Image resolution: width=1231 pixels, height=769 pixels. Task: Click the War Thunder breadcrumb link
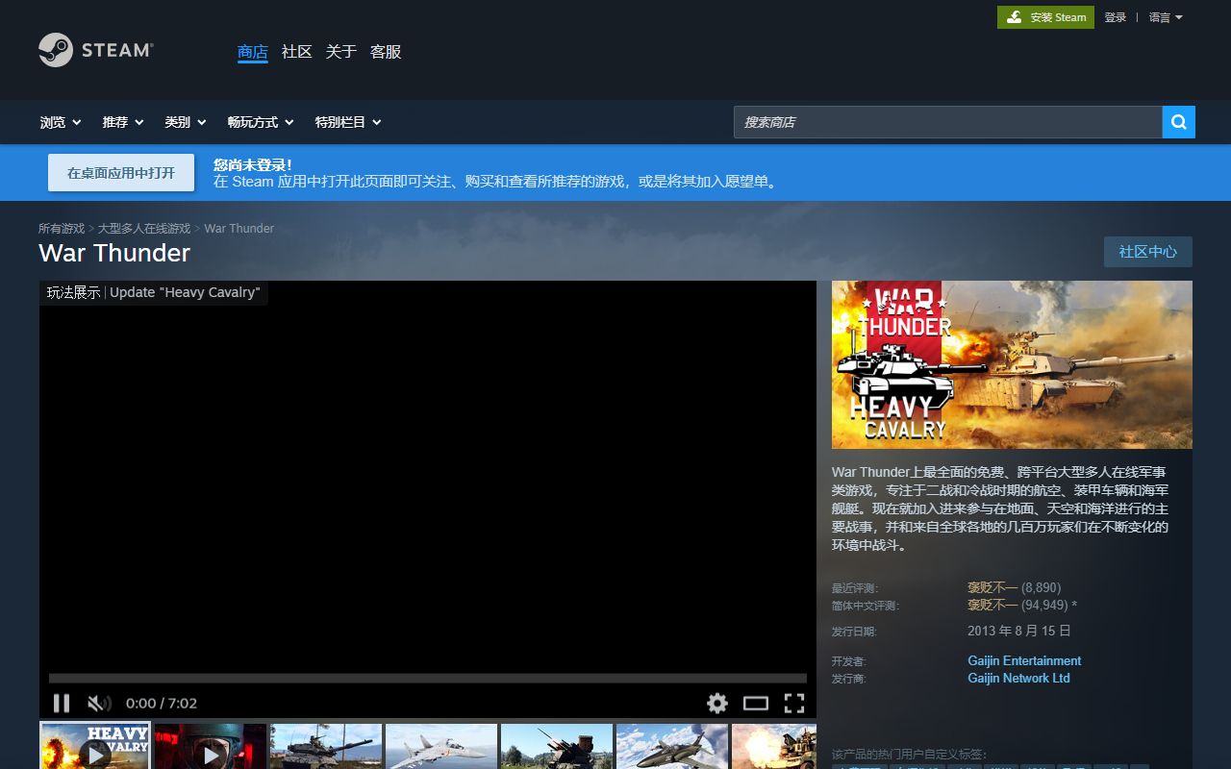(239, 229)
